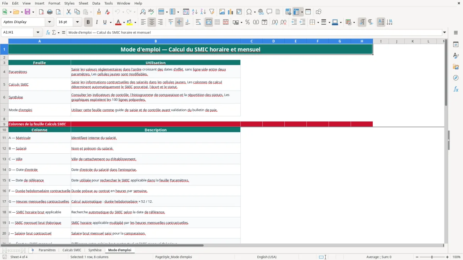Open Function Wizard fx icon
Screen dimensions: 463x260
pos(48,33)
